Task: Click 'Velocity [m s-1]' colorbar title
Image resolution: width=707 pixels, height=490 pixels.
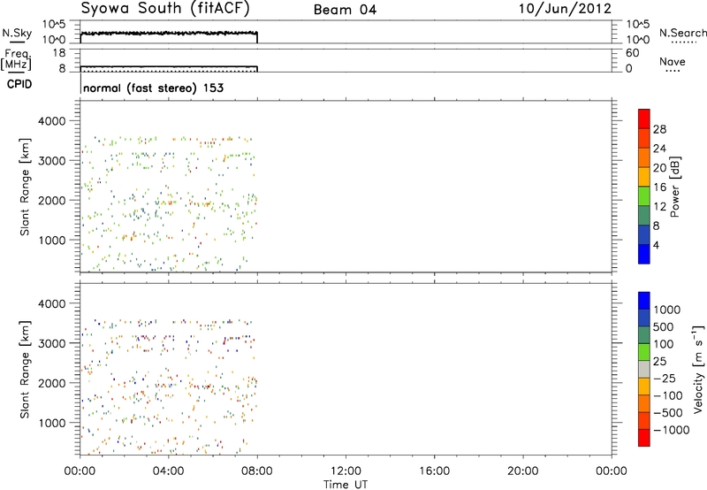Action: click(698, 369)
